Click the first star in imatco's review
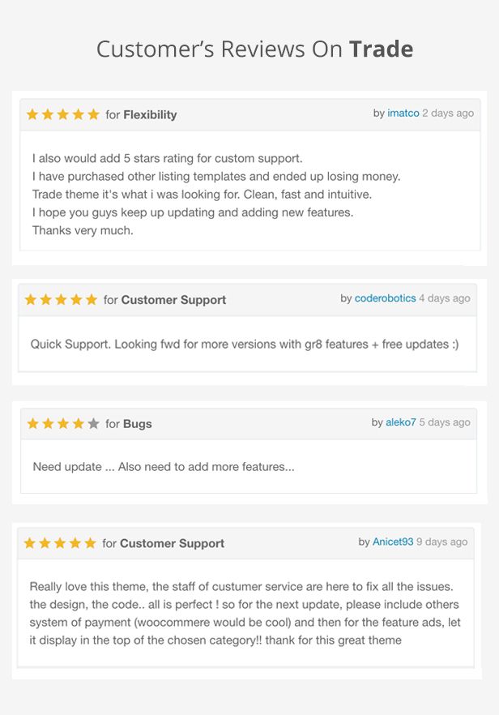Screen dimensions: 499x715 pos(32,114)
